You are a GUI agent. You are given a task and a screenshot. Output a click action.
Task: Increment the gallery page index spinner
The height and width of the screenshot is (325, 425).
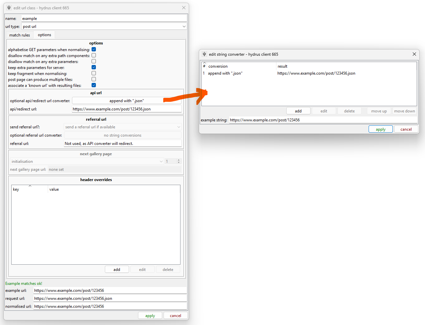(x=179, y=160)
